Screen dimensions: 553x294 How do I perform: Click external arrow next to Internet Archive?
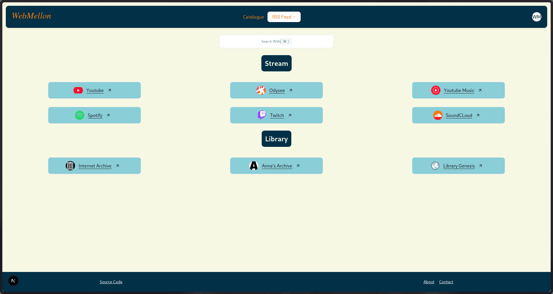(x=117, y=166)
